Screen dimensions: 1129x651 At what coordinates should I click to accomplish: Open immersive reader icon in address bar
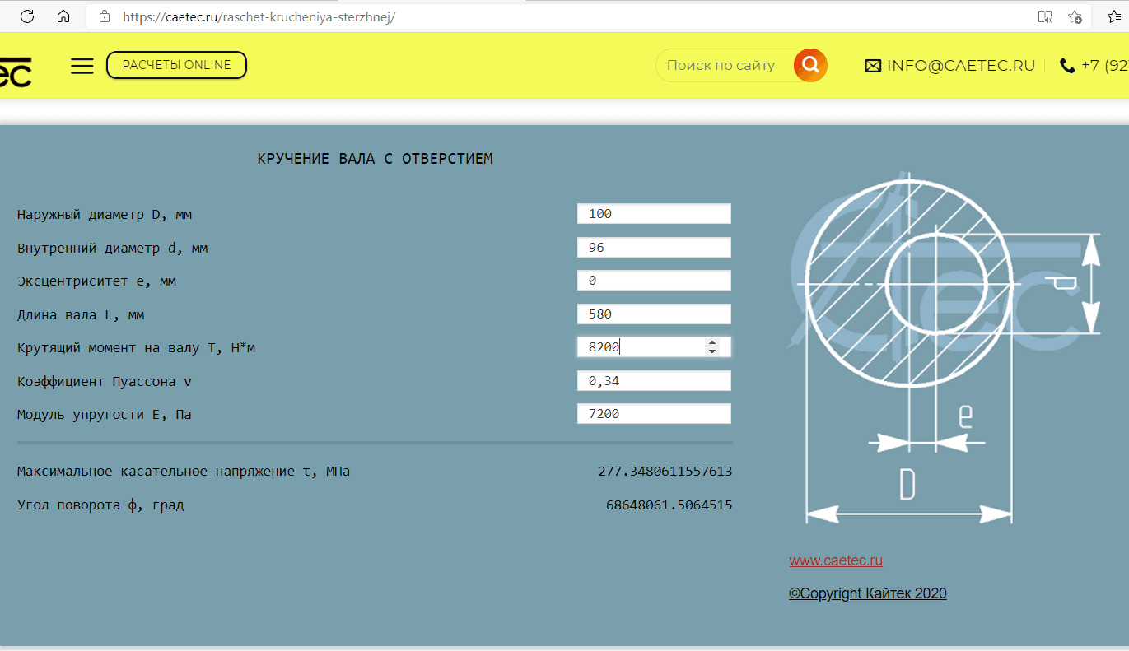[1045, 16]
